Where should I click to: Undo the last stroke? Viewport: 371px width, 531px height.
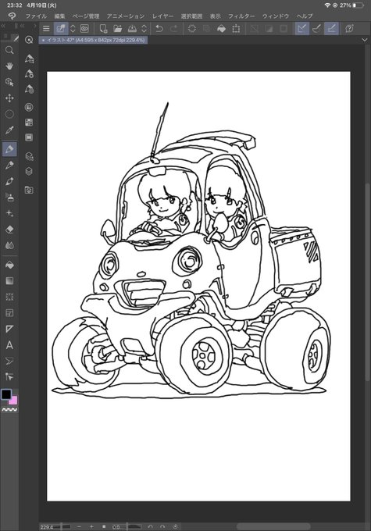click(159, 28)
